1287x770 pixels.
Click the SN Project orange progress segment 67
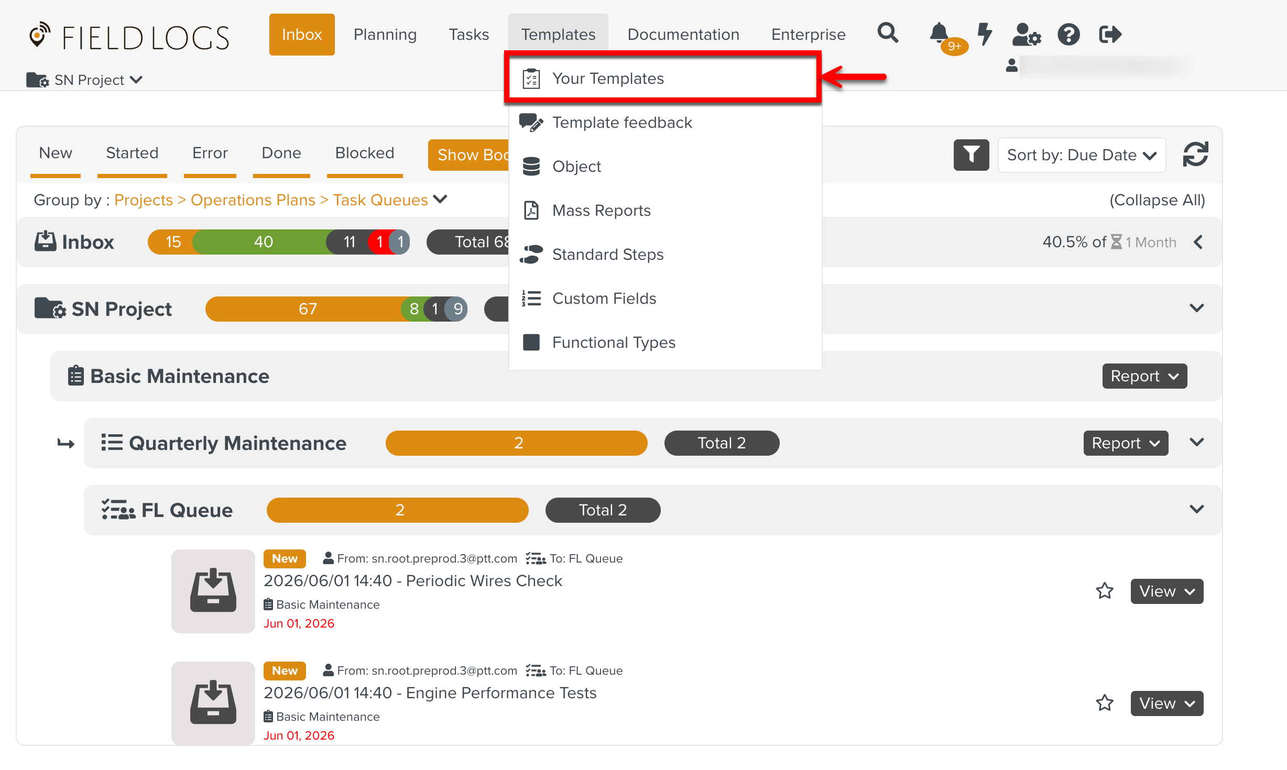click(x=307, y=309)
